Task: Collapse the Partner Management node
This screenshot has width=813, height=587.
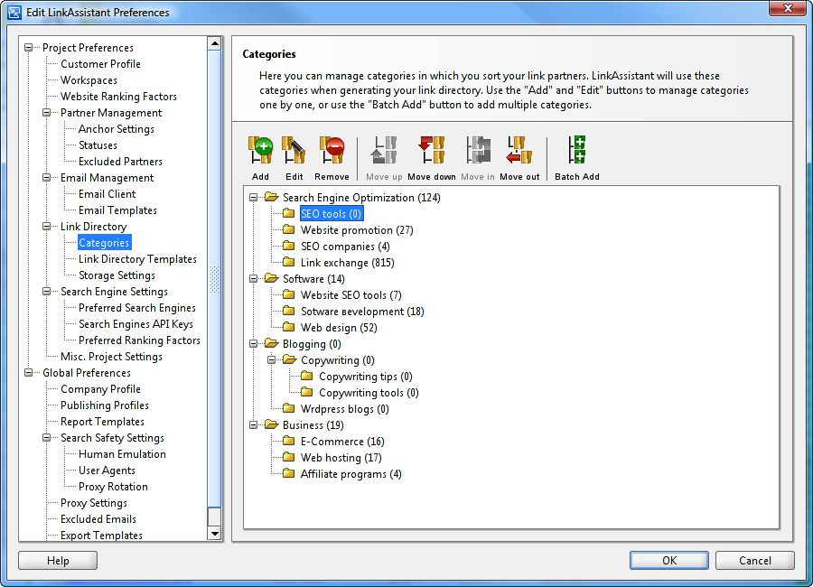Action: (47, 113)
